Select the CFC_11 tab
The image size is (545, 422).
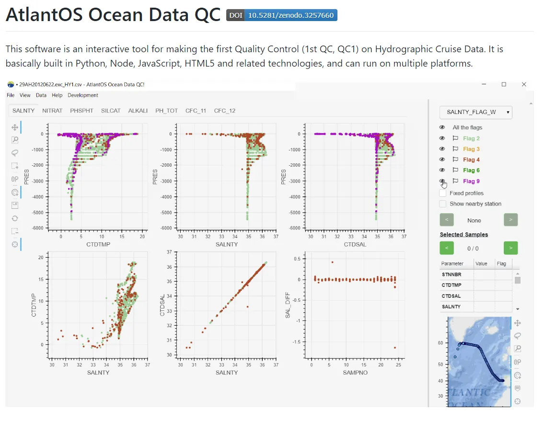click(196, 111)
